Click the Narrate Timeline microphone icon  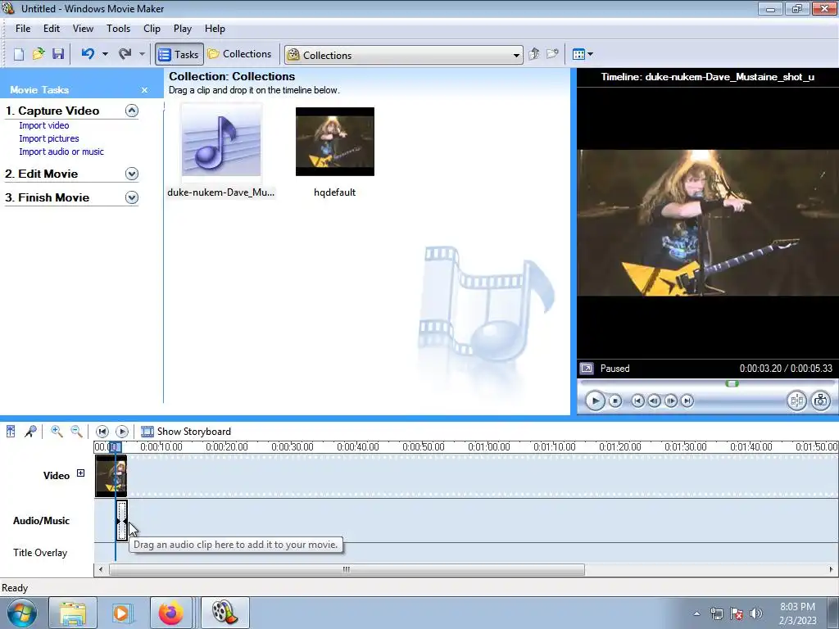pos(30,431)
